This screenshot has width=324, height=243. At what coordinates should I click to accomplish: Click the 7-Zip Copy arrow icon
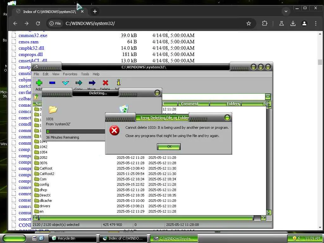(x=79, y=83)
